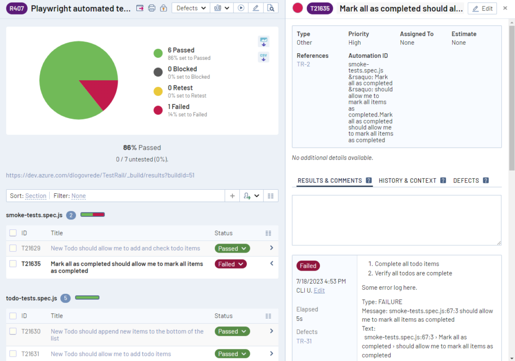
Task: Click the print icon in the toolbar
Action: click(151, 8)
